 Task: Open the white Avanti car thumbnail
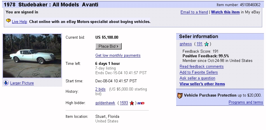(32, 56)
